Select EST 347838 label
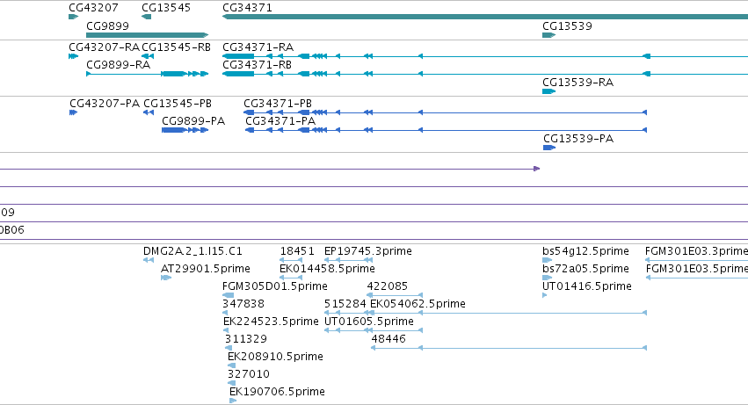 [243, 303]
